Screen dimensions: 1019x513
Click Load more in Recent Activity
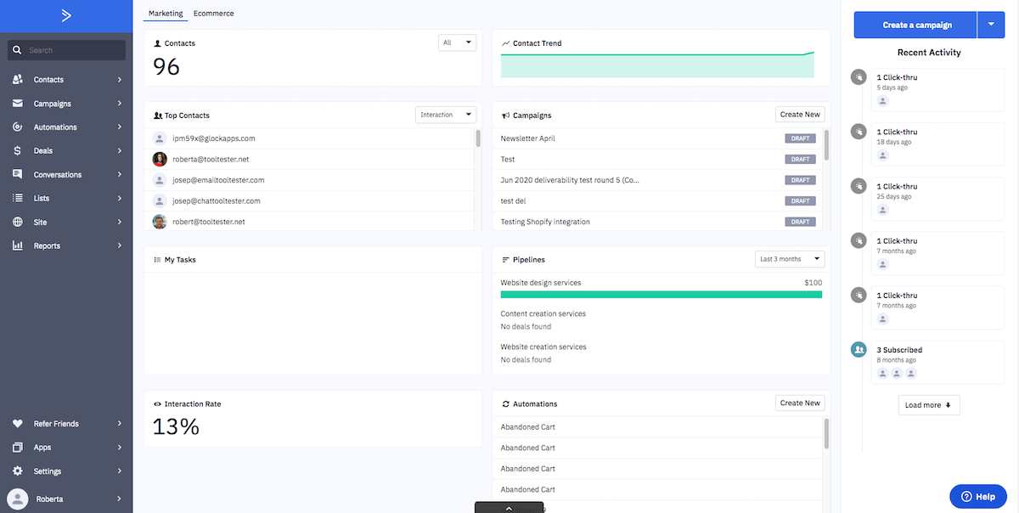point(928,404)
